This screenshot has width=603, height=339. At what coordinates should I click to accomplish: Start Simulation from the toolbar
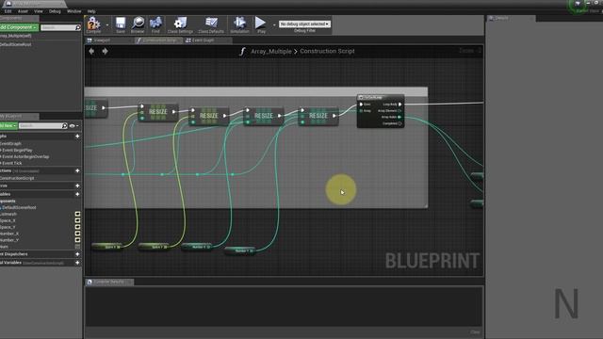coord(239,23)
